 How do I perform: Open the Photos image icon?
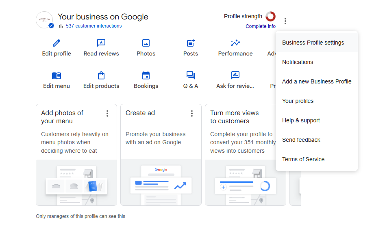click(146, 43)
